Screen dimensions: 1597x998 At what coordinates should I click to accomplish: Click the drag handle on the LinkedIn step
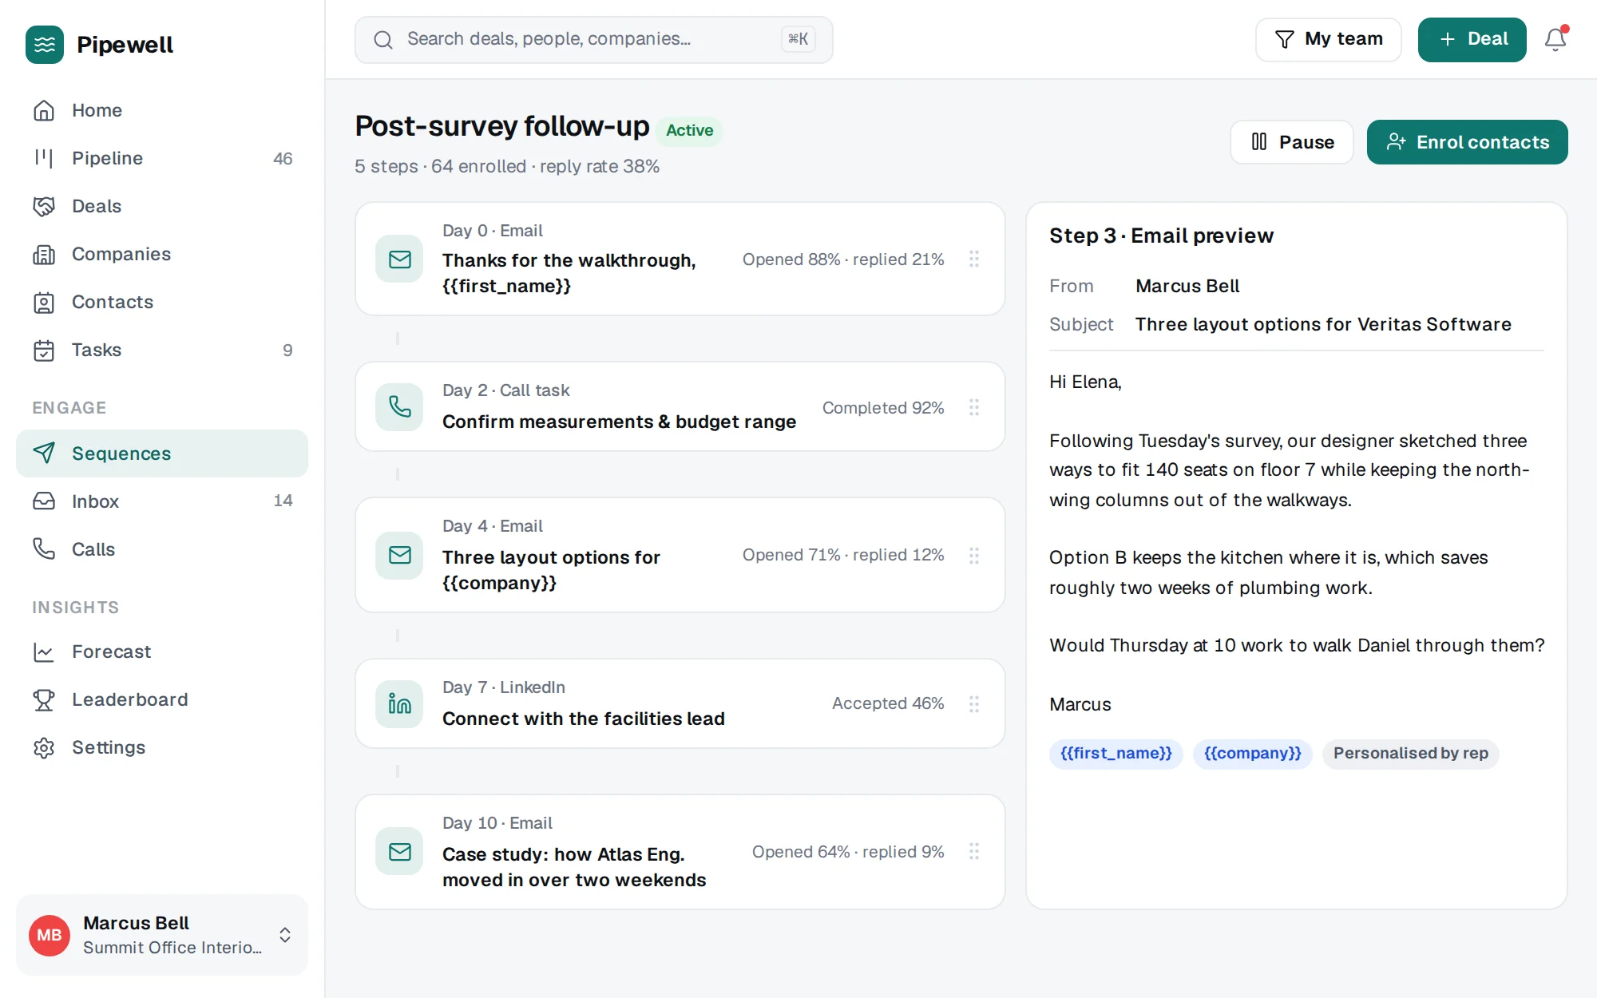pyautogui.click(x=974, y=704)
